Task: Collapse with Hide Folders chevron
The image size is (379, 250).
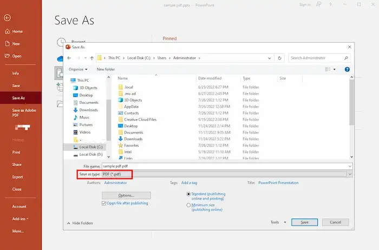Action: point(69,223)
